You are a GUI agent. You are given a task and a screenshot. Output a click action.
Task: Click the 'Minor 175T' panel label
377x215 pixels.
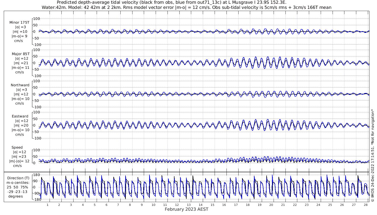point(19,23)
